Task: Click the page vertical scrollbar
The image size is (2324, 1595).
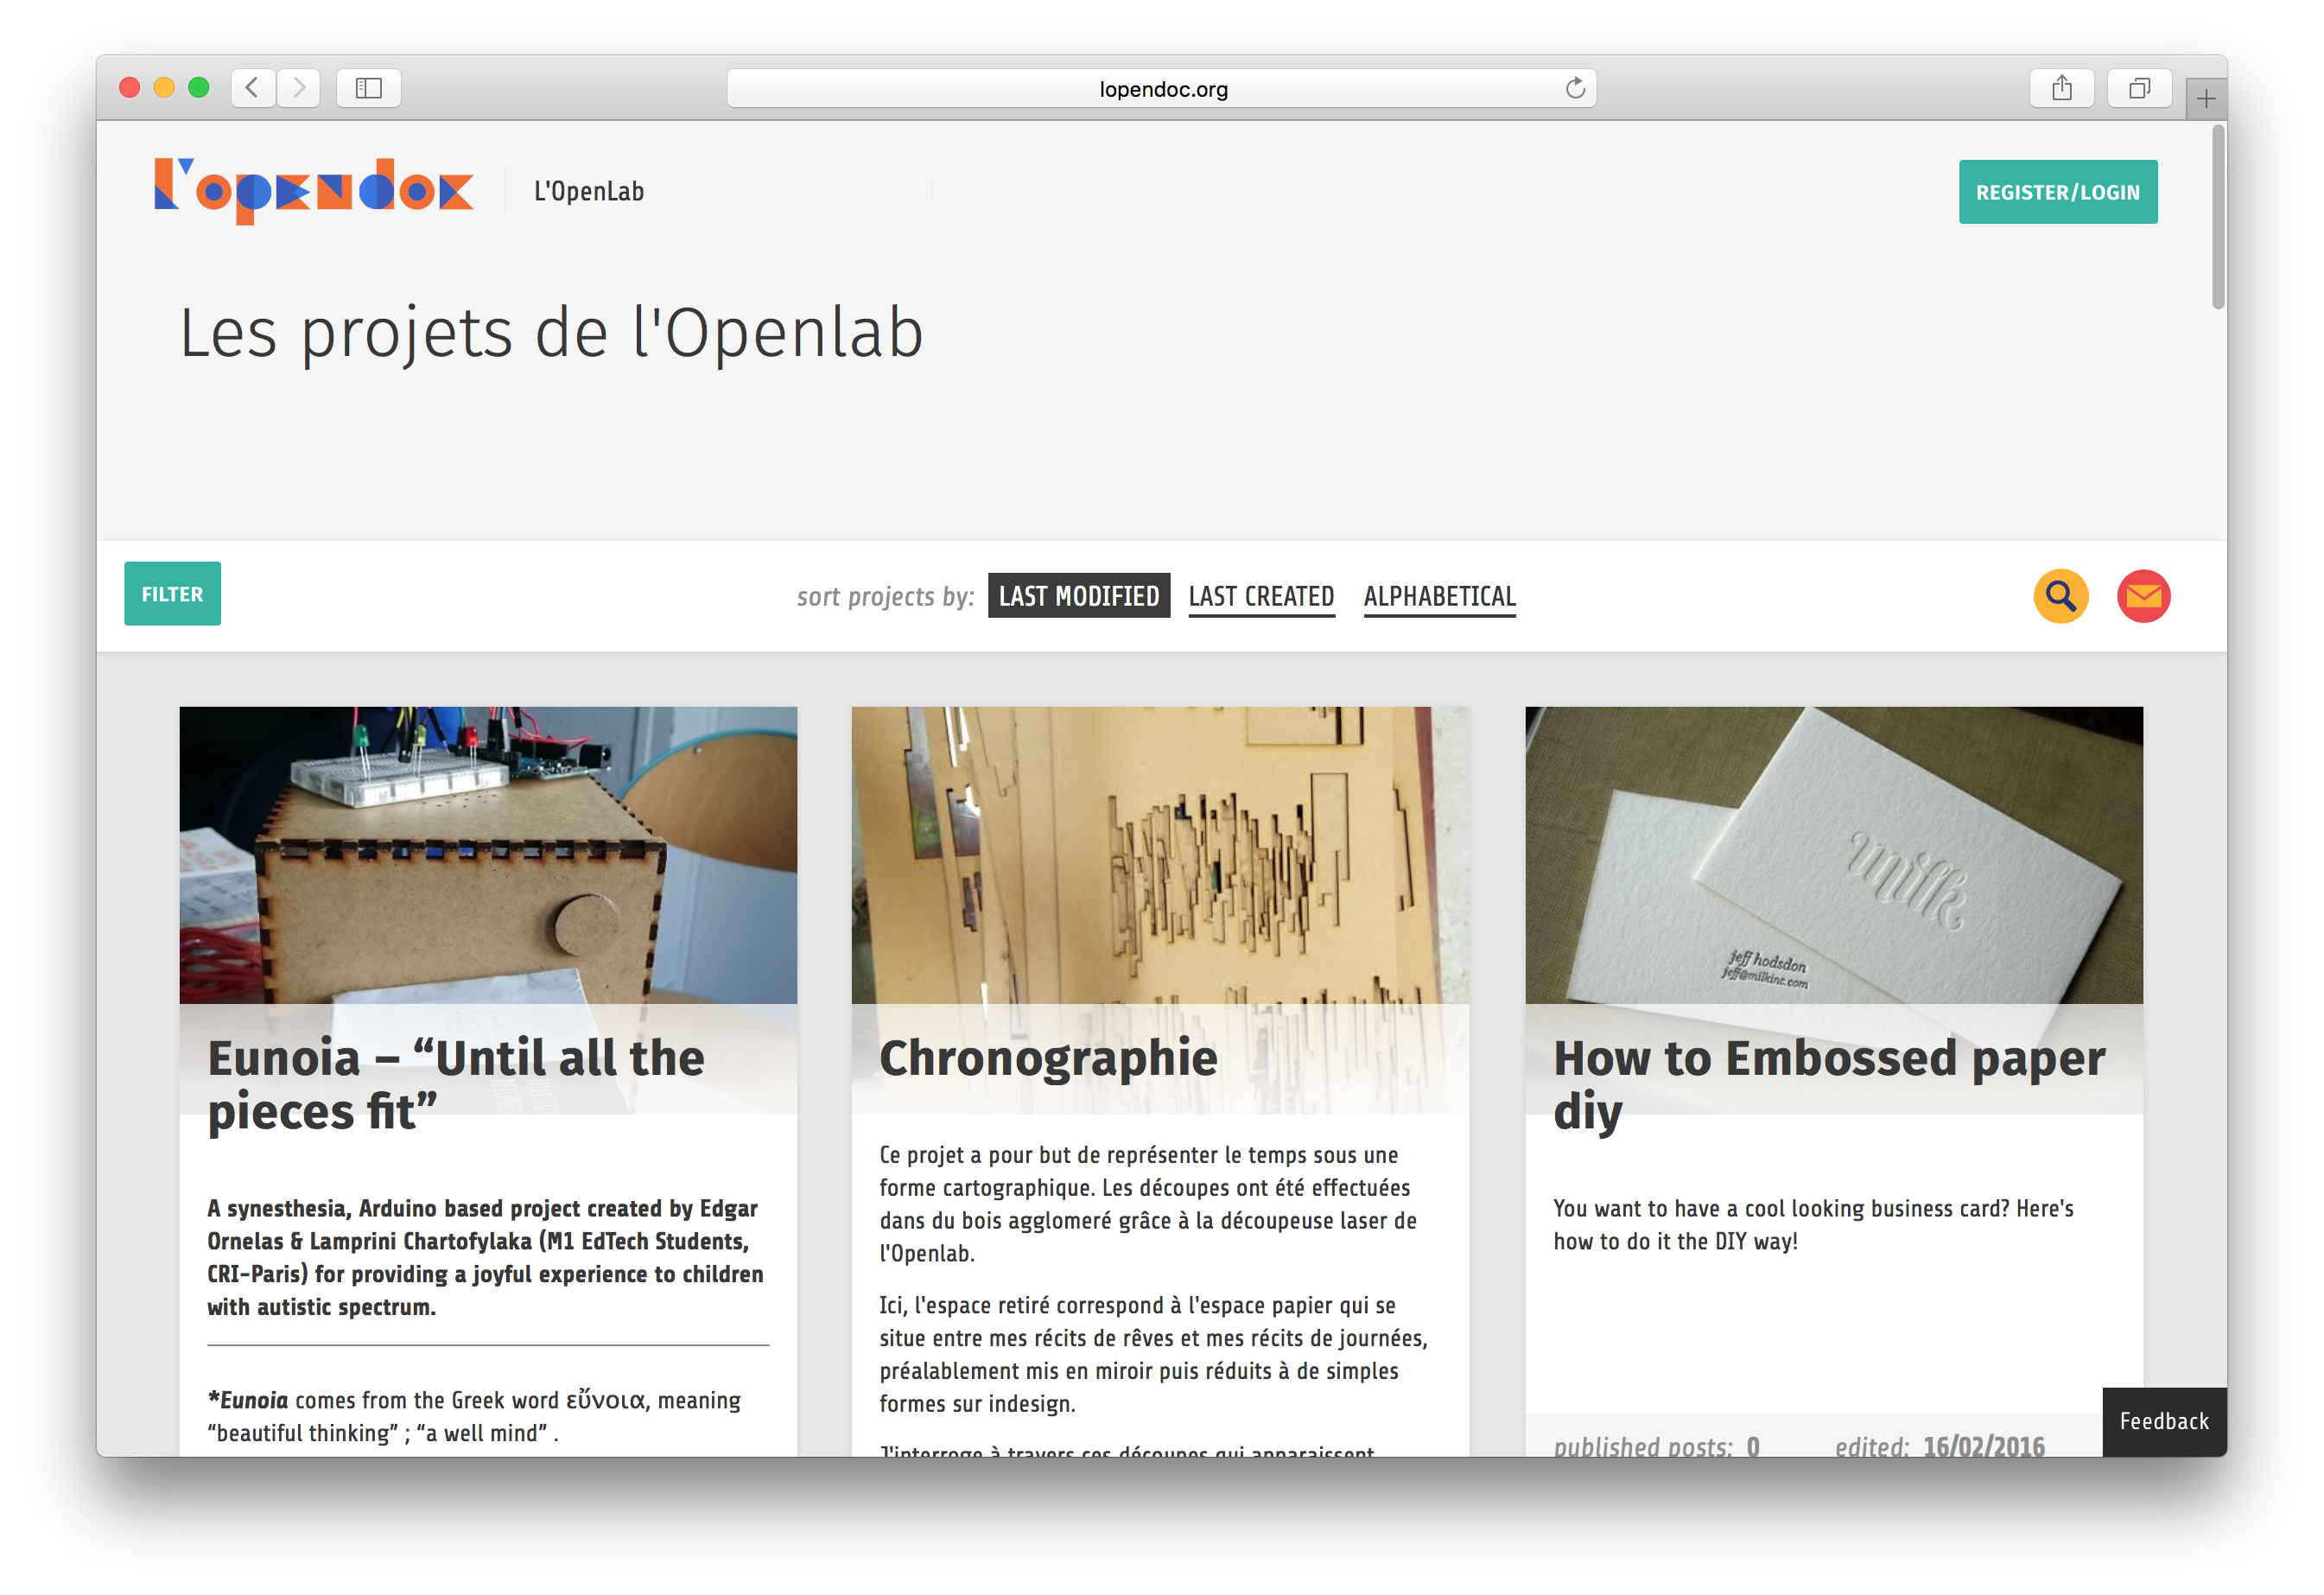Action: pos(2218,216)
